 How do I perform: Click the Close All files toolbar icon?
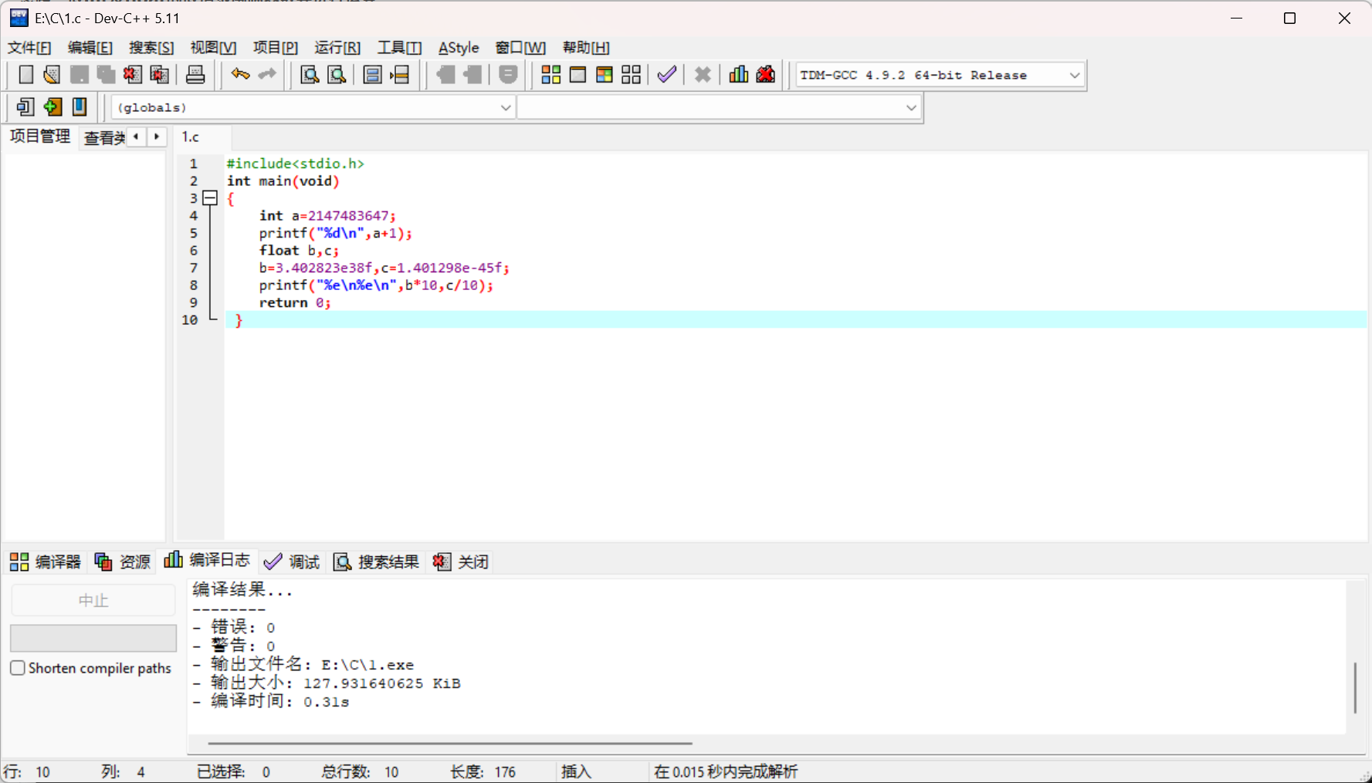(160, 75)
